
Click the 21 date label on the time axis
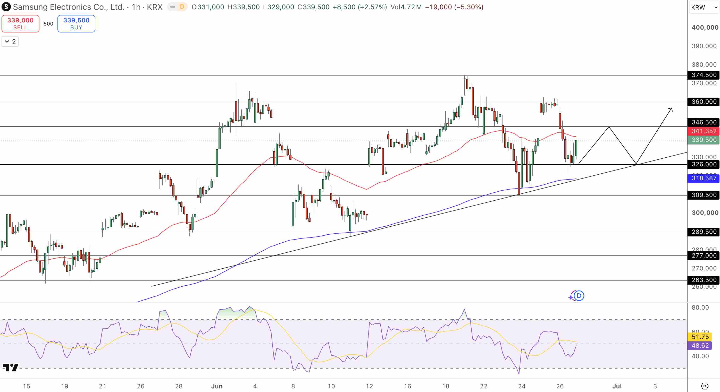103,386
